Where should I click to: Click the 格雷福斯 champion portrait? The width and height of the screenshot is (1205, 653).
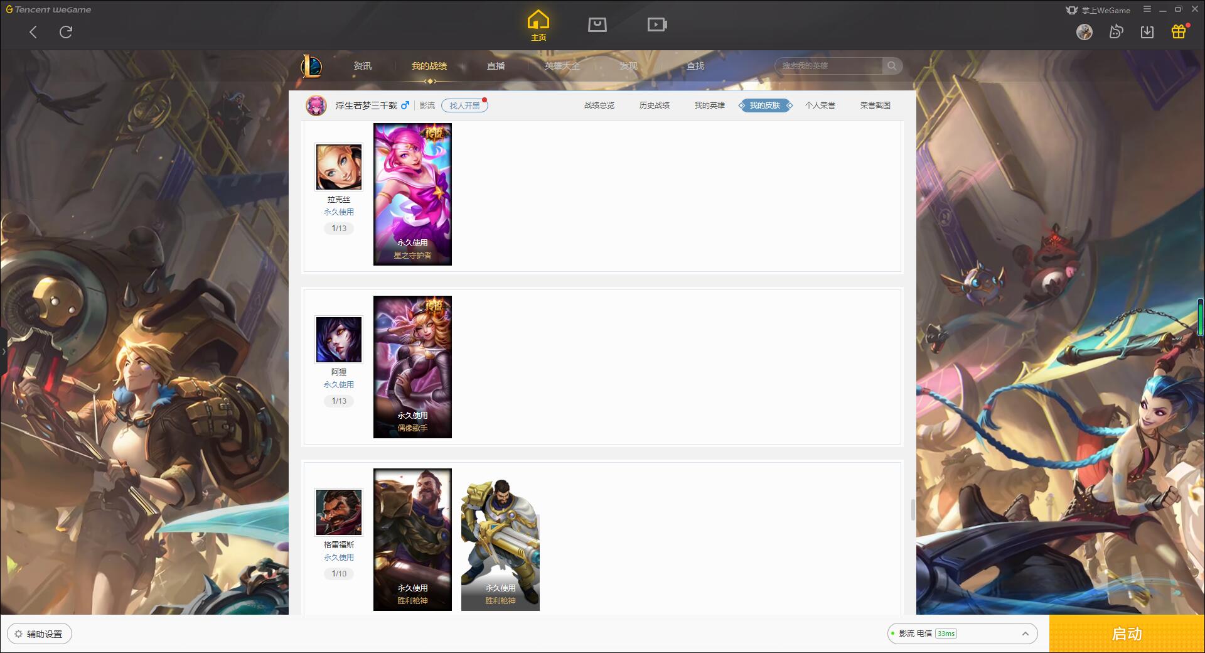pos(339,512)
